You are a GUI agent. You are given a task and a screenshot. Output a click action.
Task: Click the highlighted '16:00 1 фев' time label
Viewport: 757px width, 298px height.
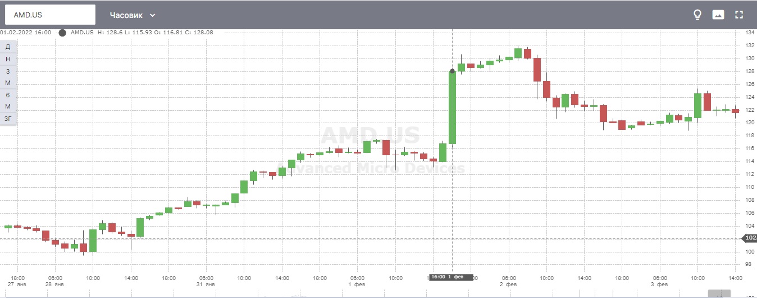tap(452, 277)
